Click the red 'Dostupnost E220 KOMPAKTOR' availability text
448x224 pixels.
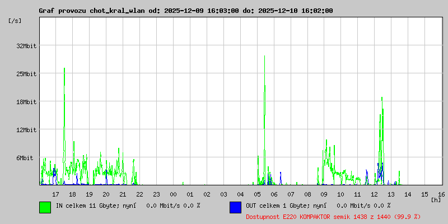tap(333, 217)
